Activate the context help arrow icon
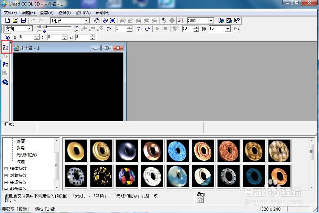Viewport: 319px width, 213px height. click(237, 20)
